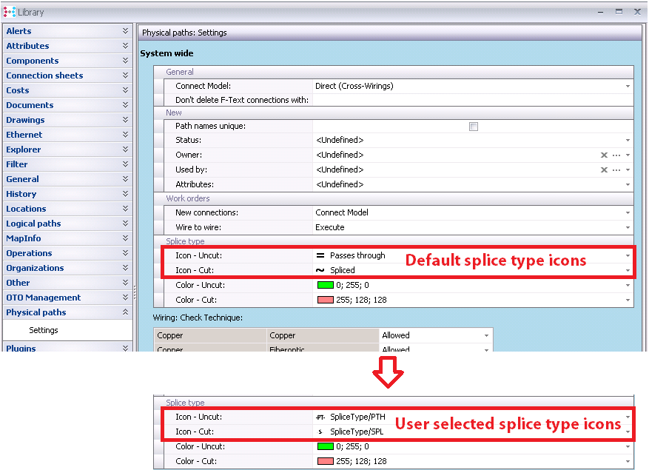Minimize the Library window
The width and height of the screenshot is (649, 470).
tap(601, 12)
